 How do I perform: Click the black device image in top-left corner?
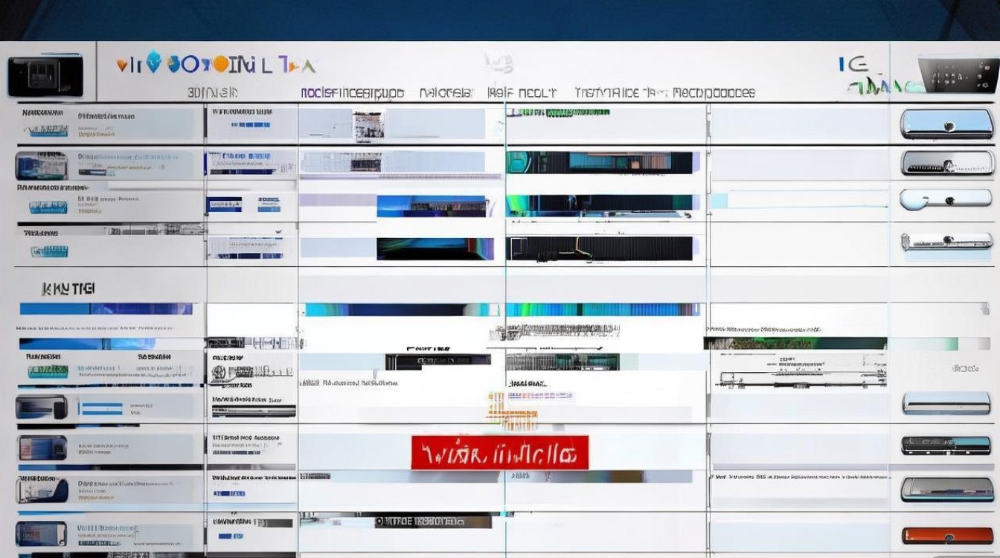(45, 77)
